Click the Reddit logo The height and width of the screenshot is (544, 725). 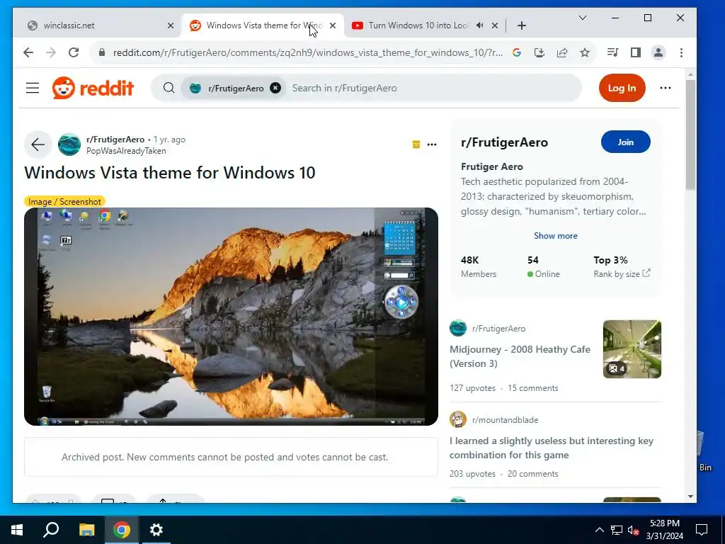(x=93, y=88)
